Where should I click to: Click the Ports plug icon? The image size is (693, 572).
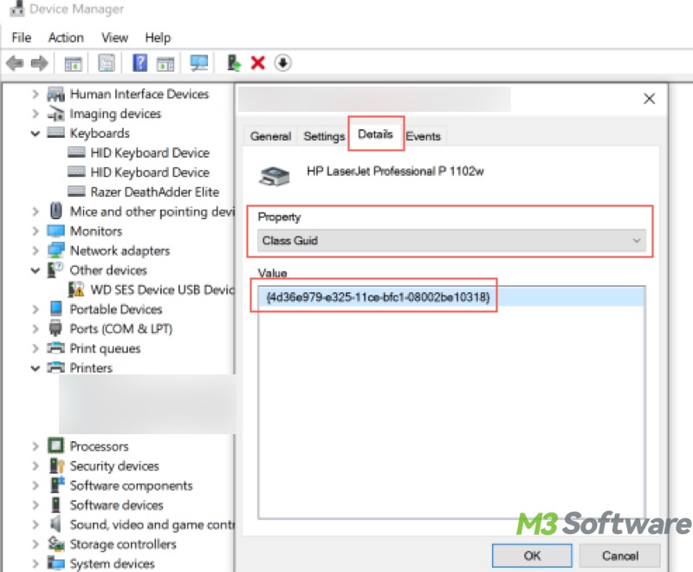coord(56,328)
